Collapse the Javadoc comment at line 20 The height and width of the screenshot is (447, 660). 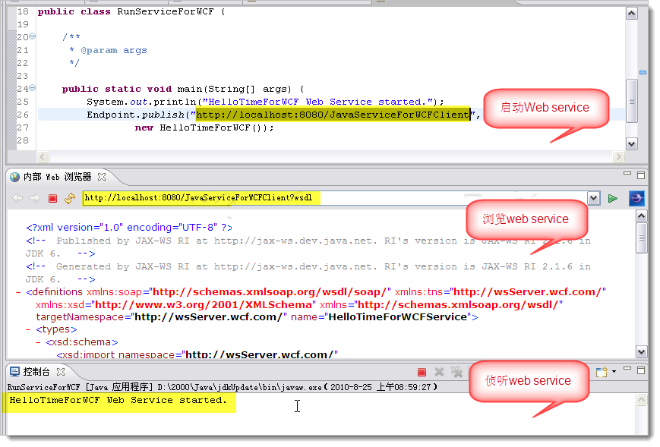click(33, 36)
